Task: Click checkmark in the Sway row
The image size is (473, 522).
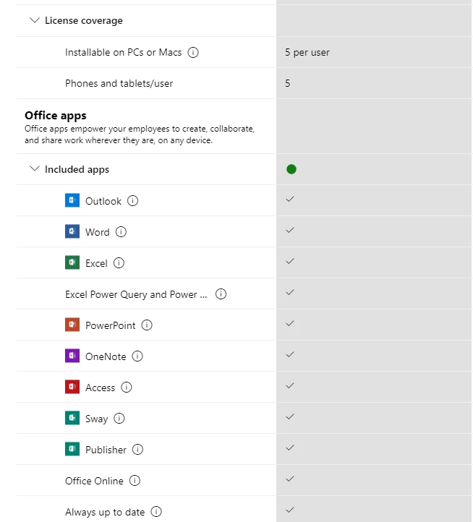Action: [x=290, y=416]
